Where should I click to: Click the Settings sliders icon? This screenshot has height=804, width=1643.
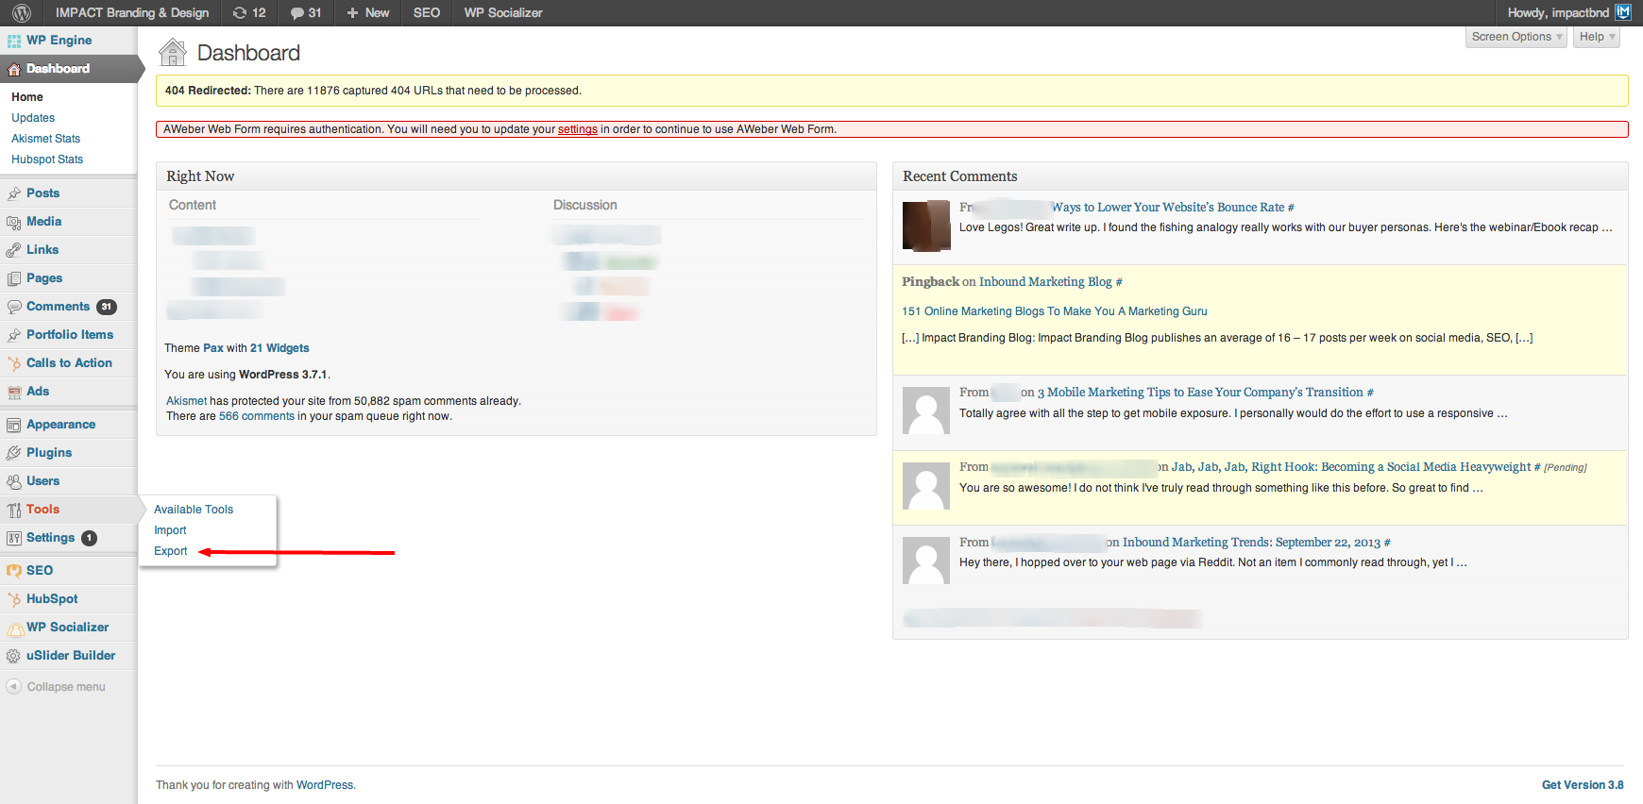click(x=14, y=538)
